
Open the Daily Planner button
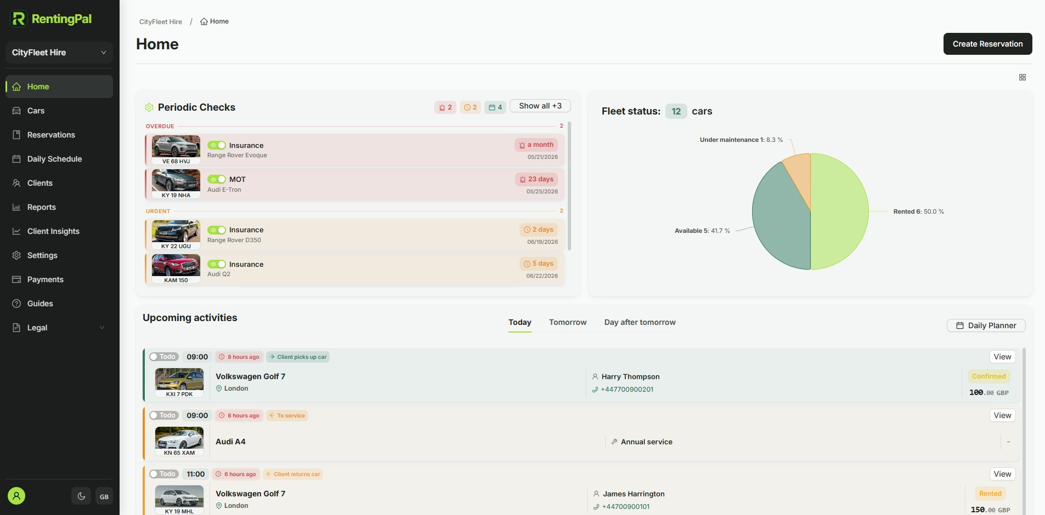click(986, 325)
